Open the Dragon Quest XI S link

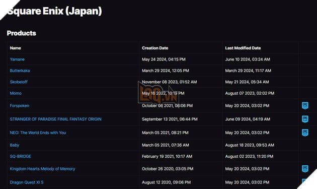(27, 182)
